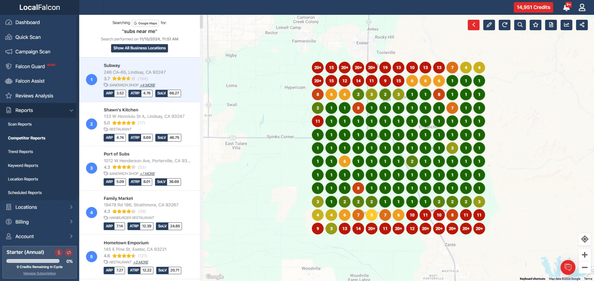Click the results list scrollbar
This screenshot has width=594, height=281.
click(x=201, y=22)
